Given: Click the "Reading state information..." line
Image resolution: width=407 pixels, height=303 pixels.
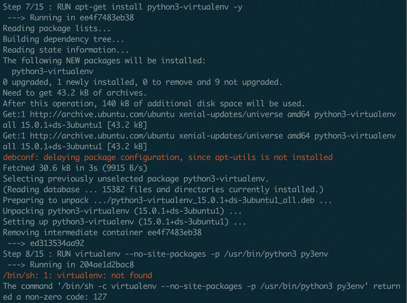Looking at the screenshot, I should 65,50.
